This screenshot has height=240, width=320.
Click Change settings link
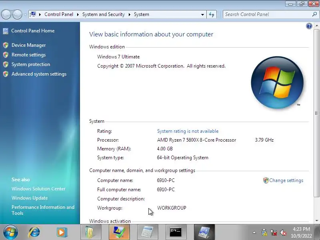(286, 180)
